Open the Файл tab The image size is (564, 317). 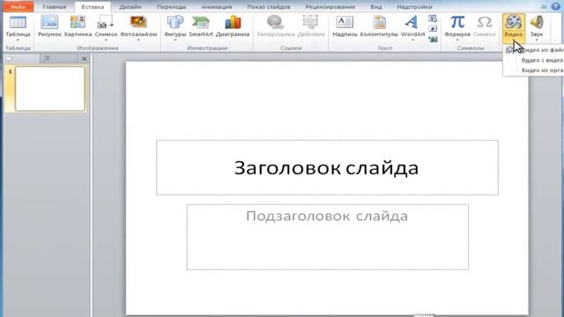click(x=18, y=7)
